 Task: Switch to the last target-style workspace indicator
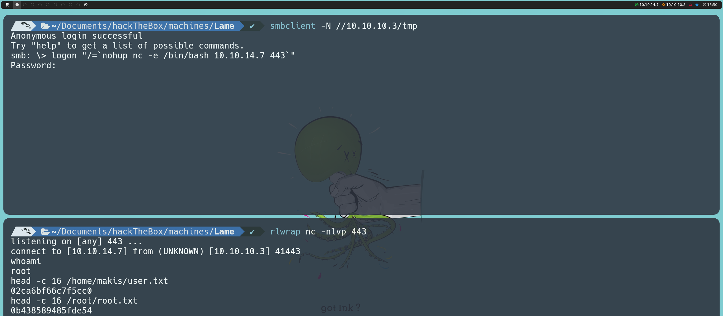pos(86,5)
